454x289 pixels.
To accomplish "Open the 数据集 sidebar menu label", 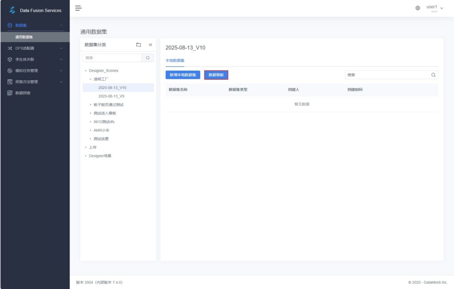I will tap(21, 25).
